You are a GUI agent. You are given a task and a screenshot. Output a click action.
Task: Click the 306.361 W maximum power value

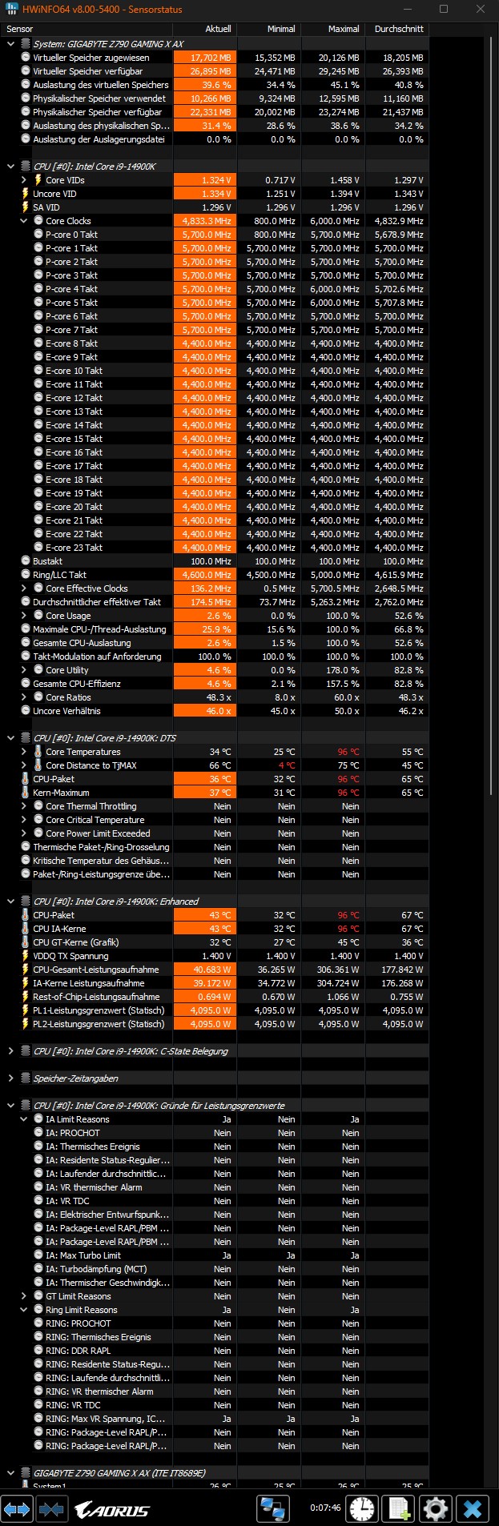point(337,970)
